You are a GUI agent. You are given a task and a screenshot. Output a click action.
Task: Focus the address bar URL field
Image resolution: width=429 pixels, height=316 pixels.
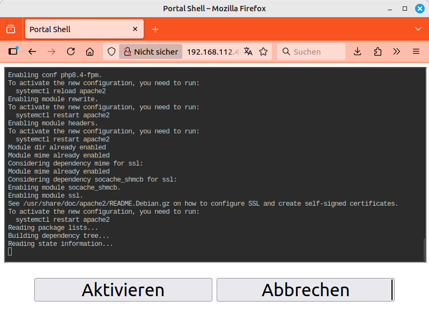click(x=212, y=51)
